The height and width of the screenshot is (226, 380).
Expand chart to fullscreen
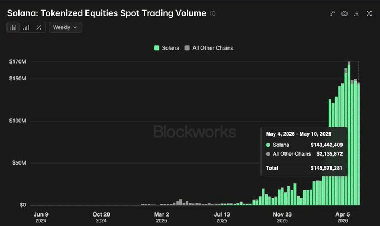coord(369,13)
